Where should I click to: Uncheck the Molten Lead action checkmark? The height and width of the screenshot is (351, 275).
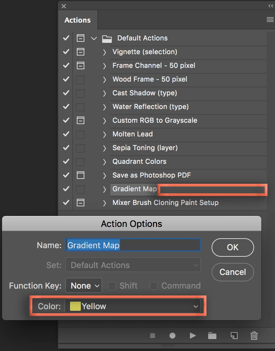[66, 134]
